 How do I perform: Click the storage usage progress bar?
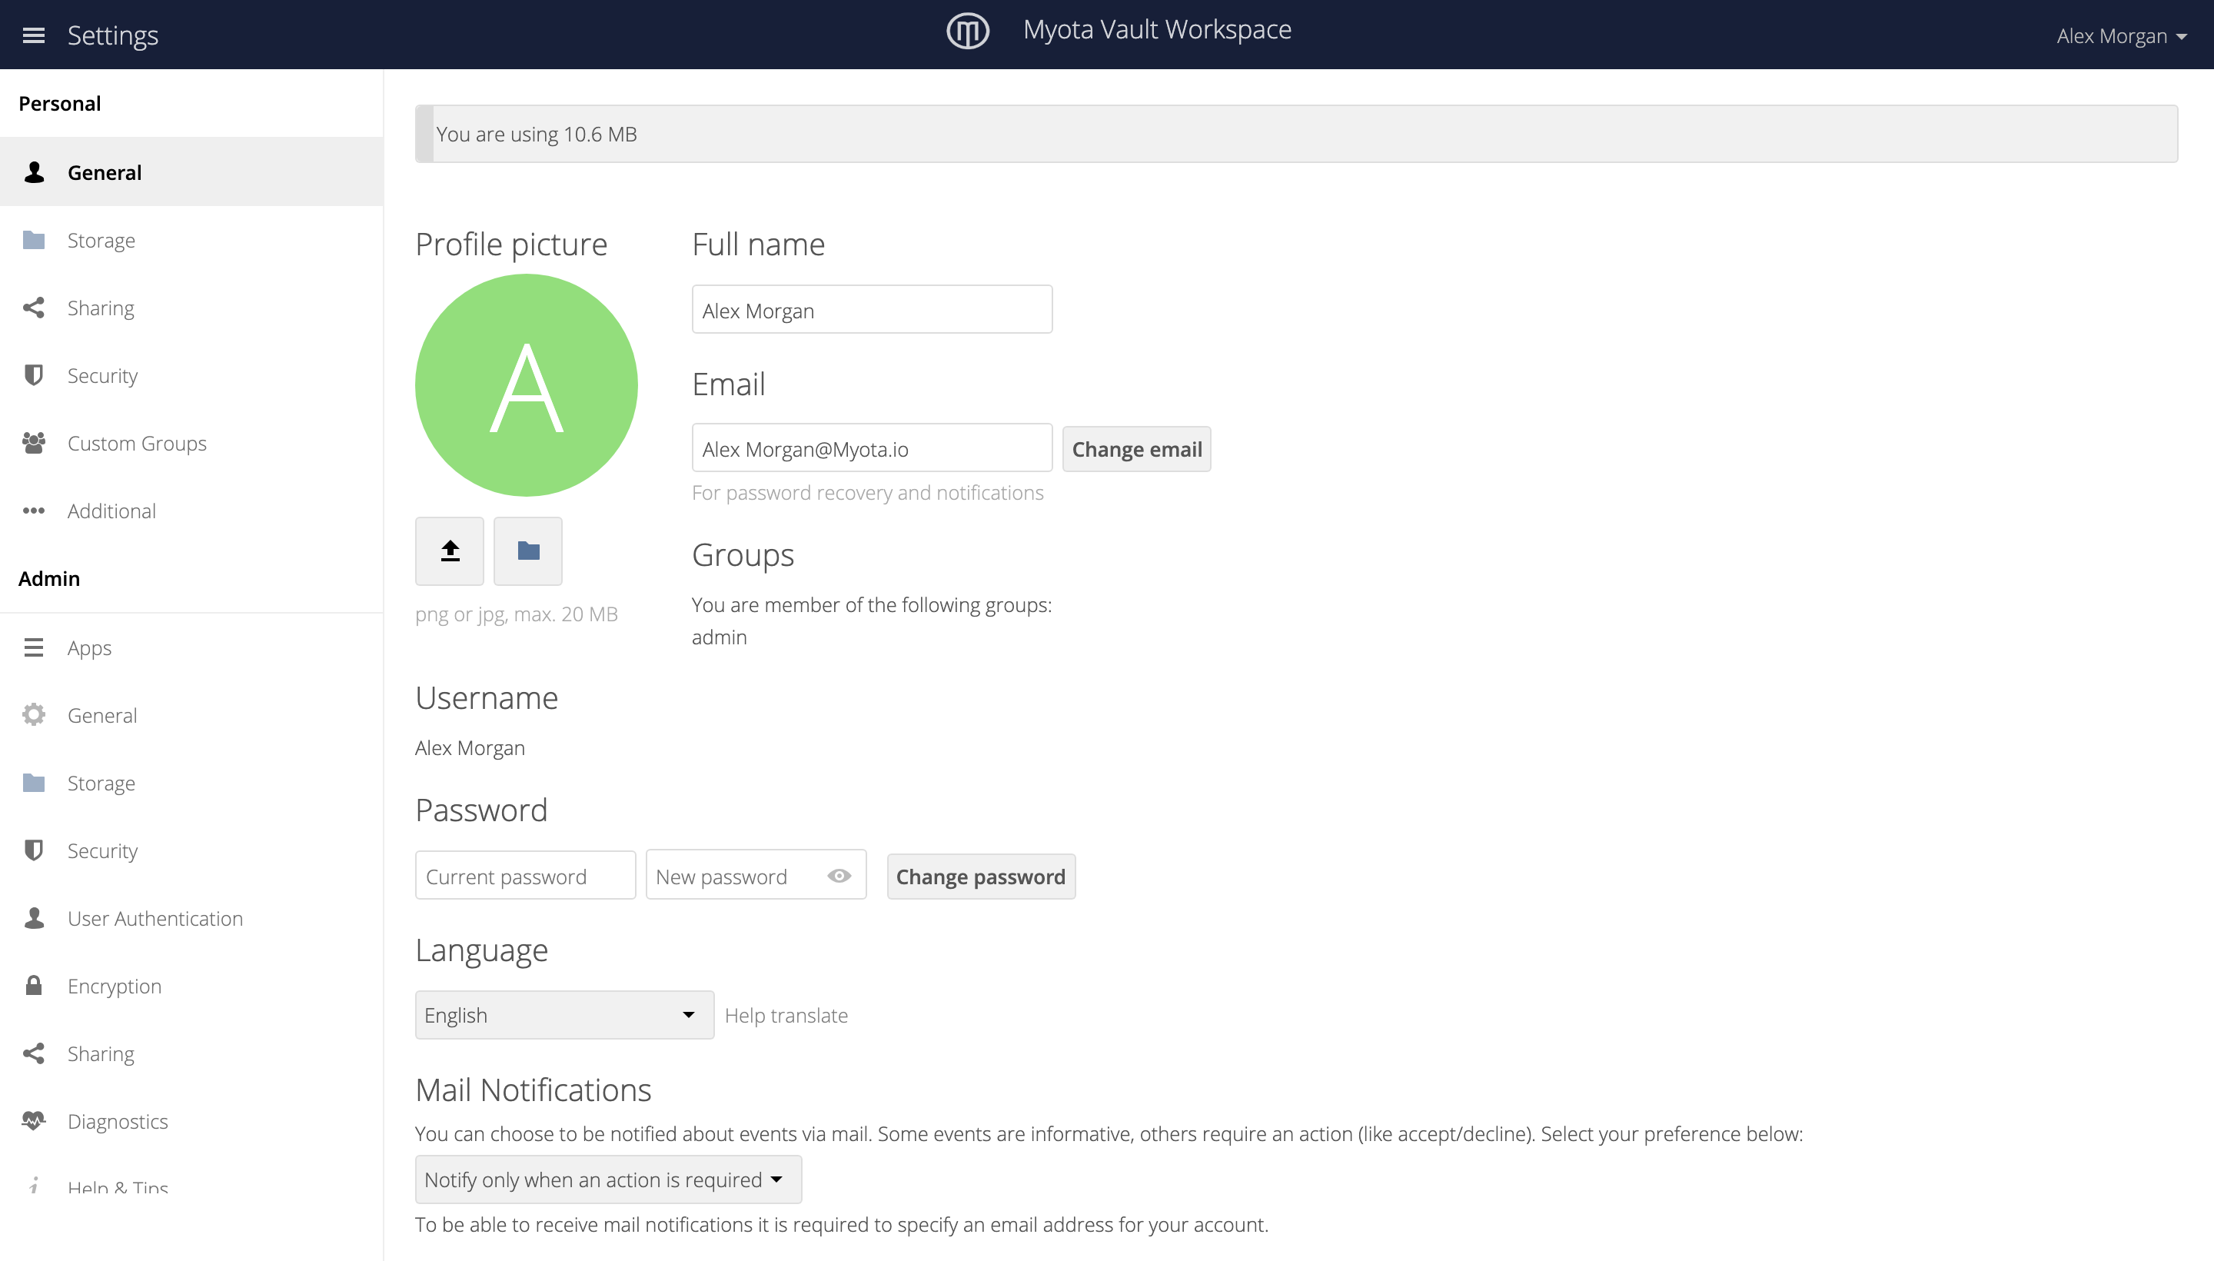(1296, 133)
